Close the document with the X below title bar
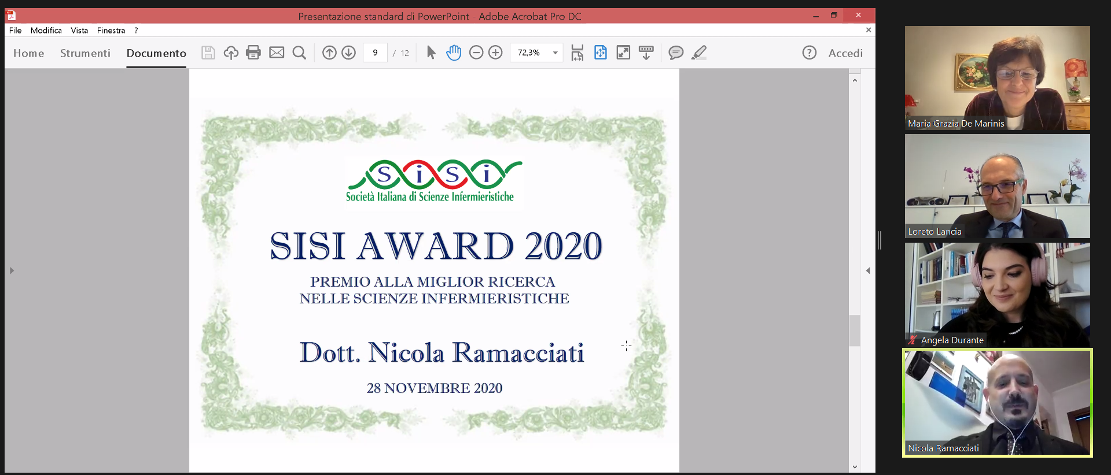This screenshot has height=475, width=1111. (869, 30)
